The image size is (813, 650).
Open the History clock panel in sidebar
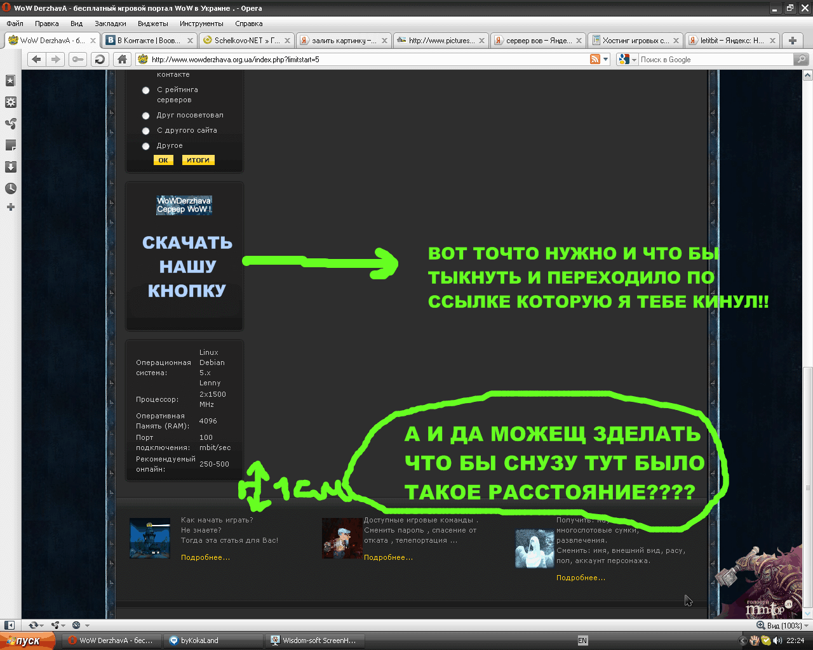11,189
